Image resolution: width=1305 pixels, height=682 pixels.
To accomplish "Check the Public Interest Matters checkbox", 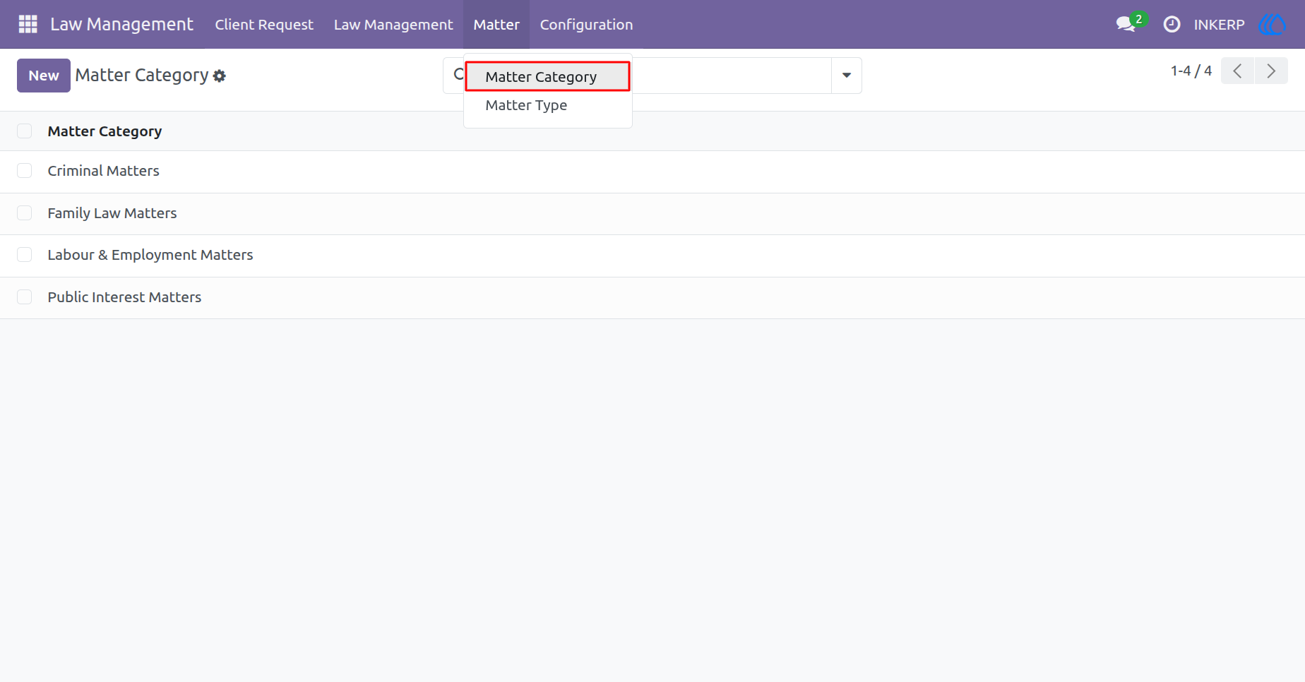I will click(x=25, y=297).
